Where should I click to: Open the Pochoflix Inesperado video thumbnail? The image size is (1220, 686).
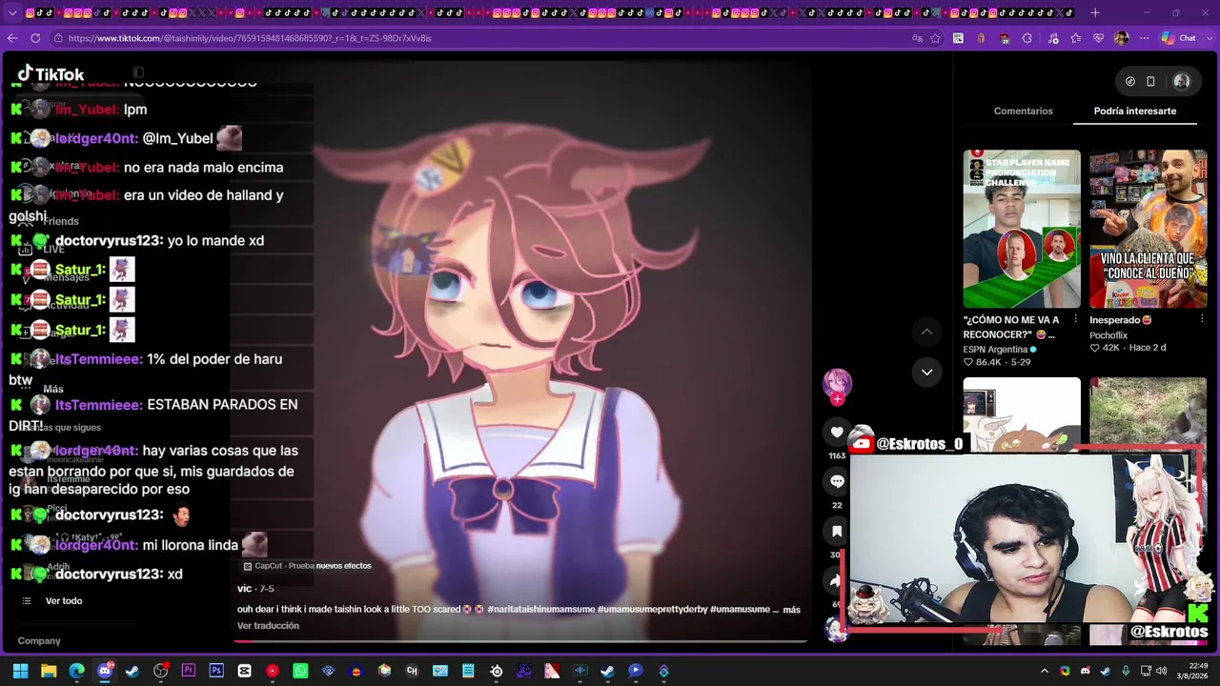[x=1148, y=229]
